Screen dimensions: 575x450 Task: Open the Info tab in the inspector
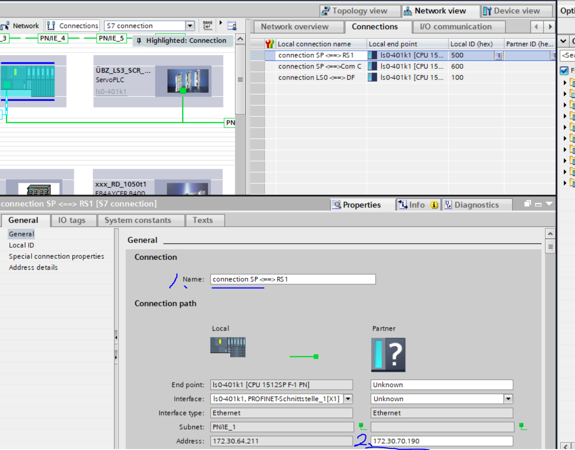pos(417,205)
